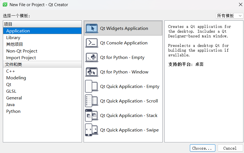Screen dimensions: 244x153
Task: Select the 其他项目 category
Action: click(x=42, y=44)
